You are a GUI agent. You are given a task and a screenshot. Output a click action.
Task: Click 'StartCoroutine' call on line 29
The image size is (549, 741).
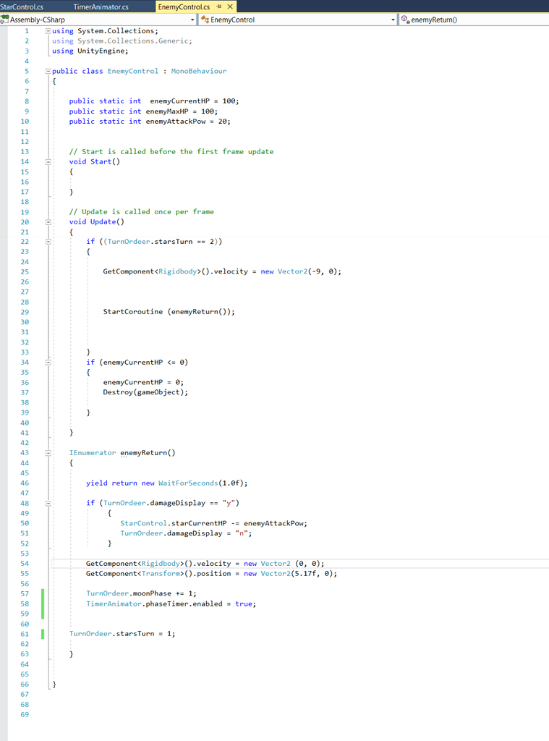pyautogui.click(x=133, y=312)
